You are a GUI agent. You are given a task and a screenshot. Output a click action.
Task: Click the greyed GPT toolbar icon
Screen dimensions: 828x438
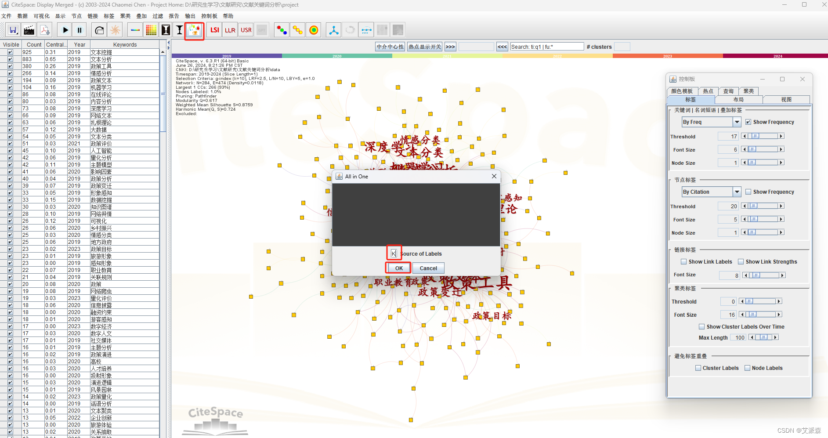point(262,30)
